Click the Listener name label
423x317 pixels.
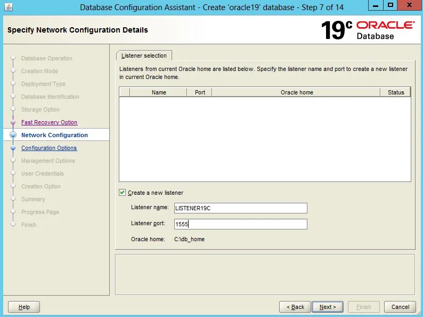click(150, 207)
